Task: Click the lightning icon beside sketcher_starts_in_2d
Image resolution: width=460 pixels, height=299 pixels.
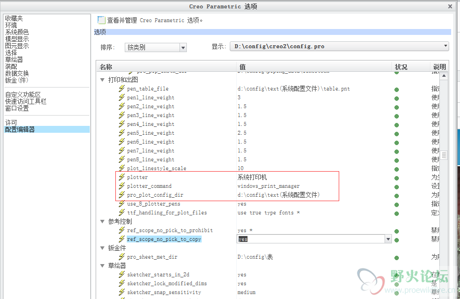Action: tap(122, 274)
